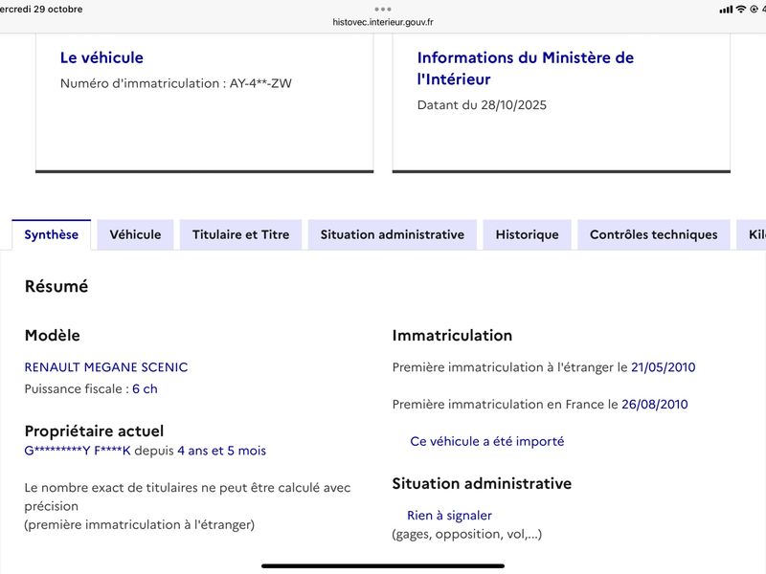Tap the three-dot multitasking icon at top

pyautogui.click(x=383, y=9)
